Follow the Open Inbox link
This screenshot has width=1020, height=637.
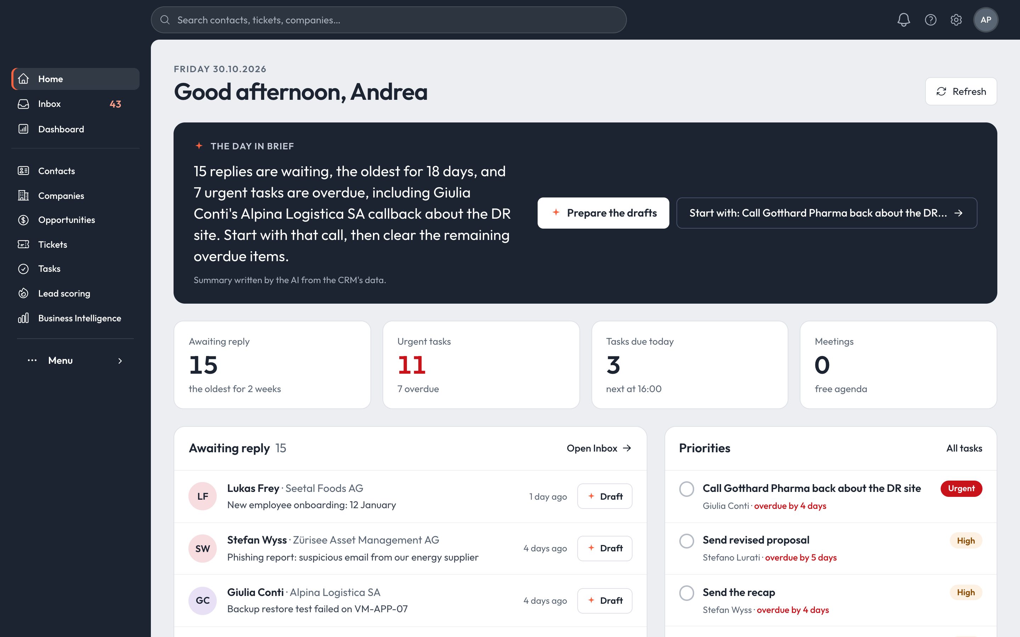coord(599,448)
